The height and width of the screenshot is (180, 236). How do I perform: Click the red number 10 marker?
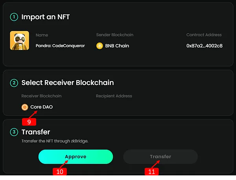(60, 171)
